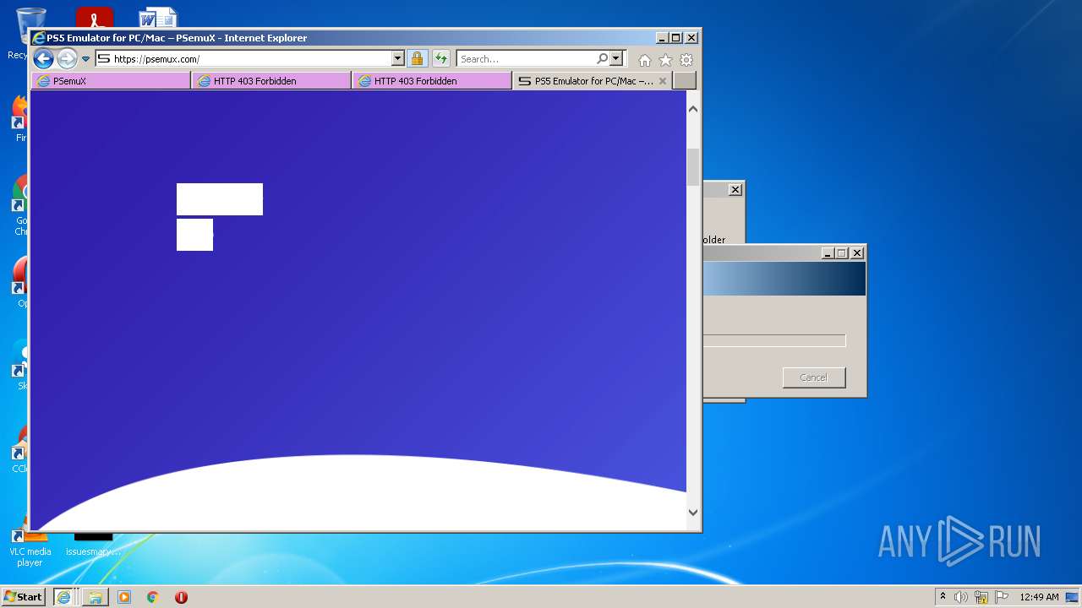
Task: Click the network tray icon
Action: click(x=981, y=597)
